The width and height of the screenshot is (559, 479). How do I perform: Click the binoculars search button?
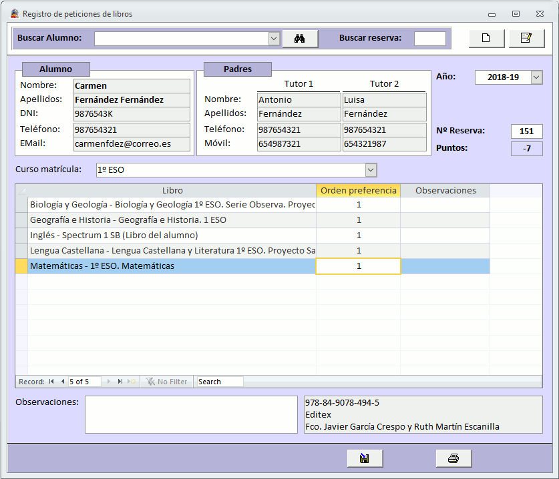coord(300,39)
